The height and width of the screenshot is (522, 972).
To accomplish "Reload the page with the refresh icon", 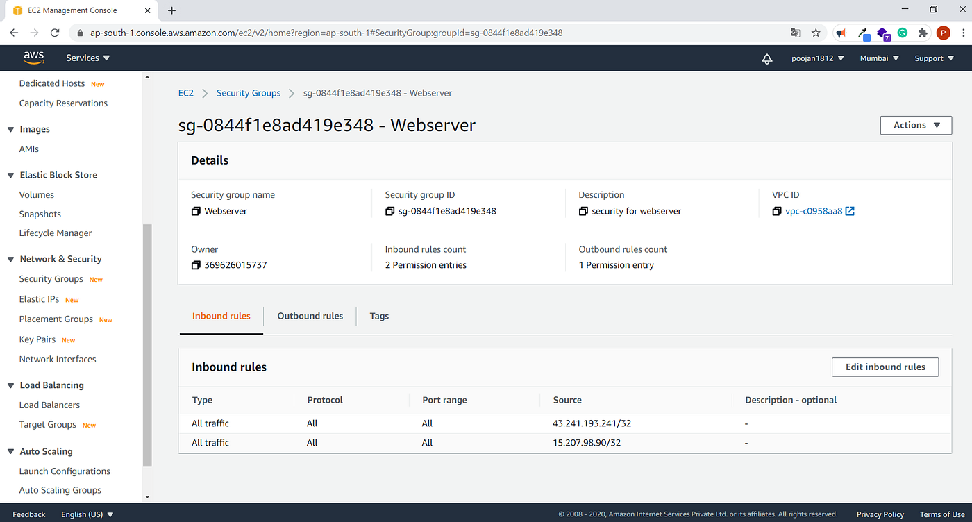I will click(55, 33).
